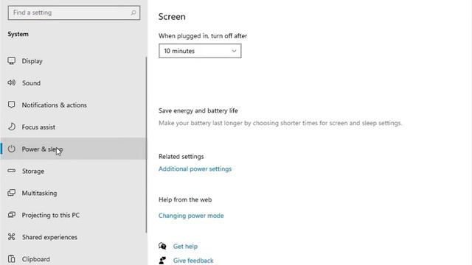Navigate to Storage settings

tap(74, 171)
